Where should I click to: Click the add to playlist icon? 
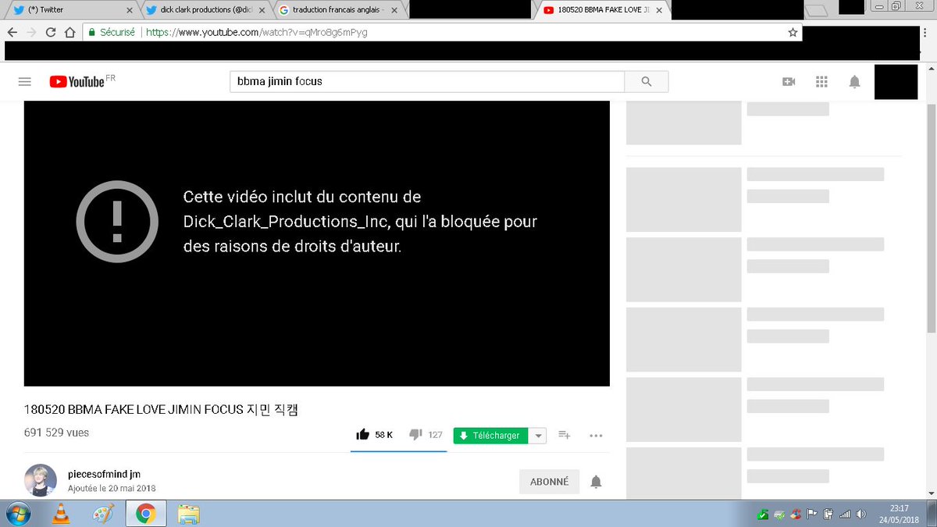pyautogui.click(x=565, y=436)
